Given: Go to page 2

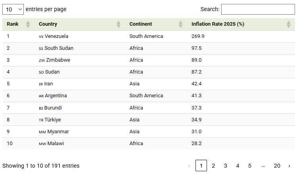Looking at the screenshot, I should pyautogui.click(x=213, y=166).
